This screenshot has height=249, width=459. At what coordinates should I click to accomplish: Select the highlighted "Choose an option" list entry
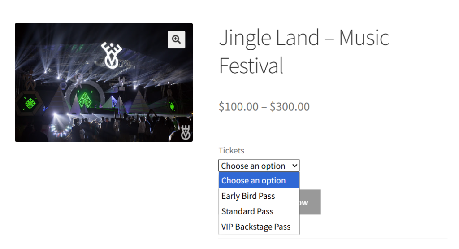[259, 181]
